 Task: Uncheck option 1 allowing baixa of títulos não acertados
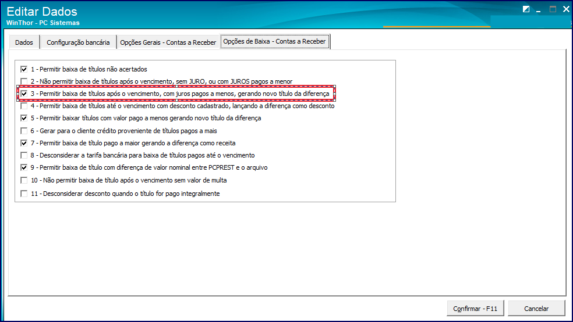point(24,69)
